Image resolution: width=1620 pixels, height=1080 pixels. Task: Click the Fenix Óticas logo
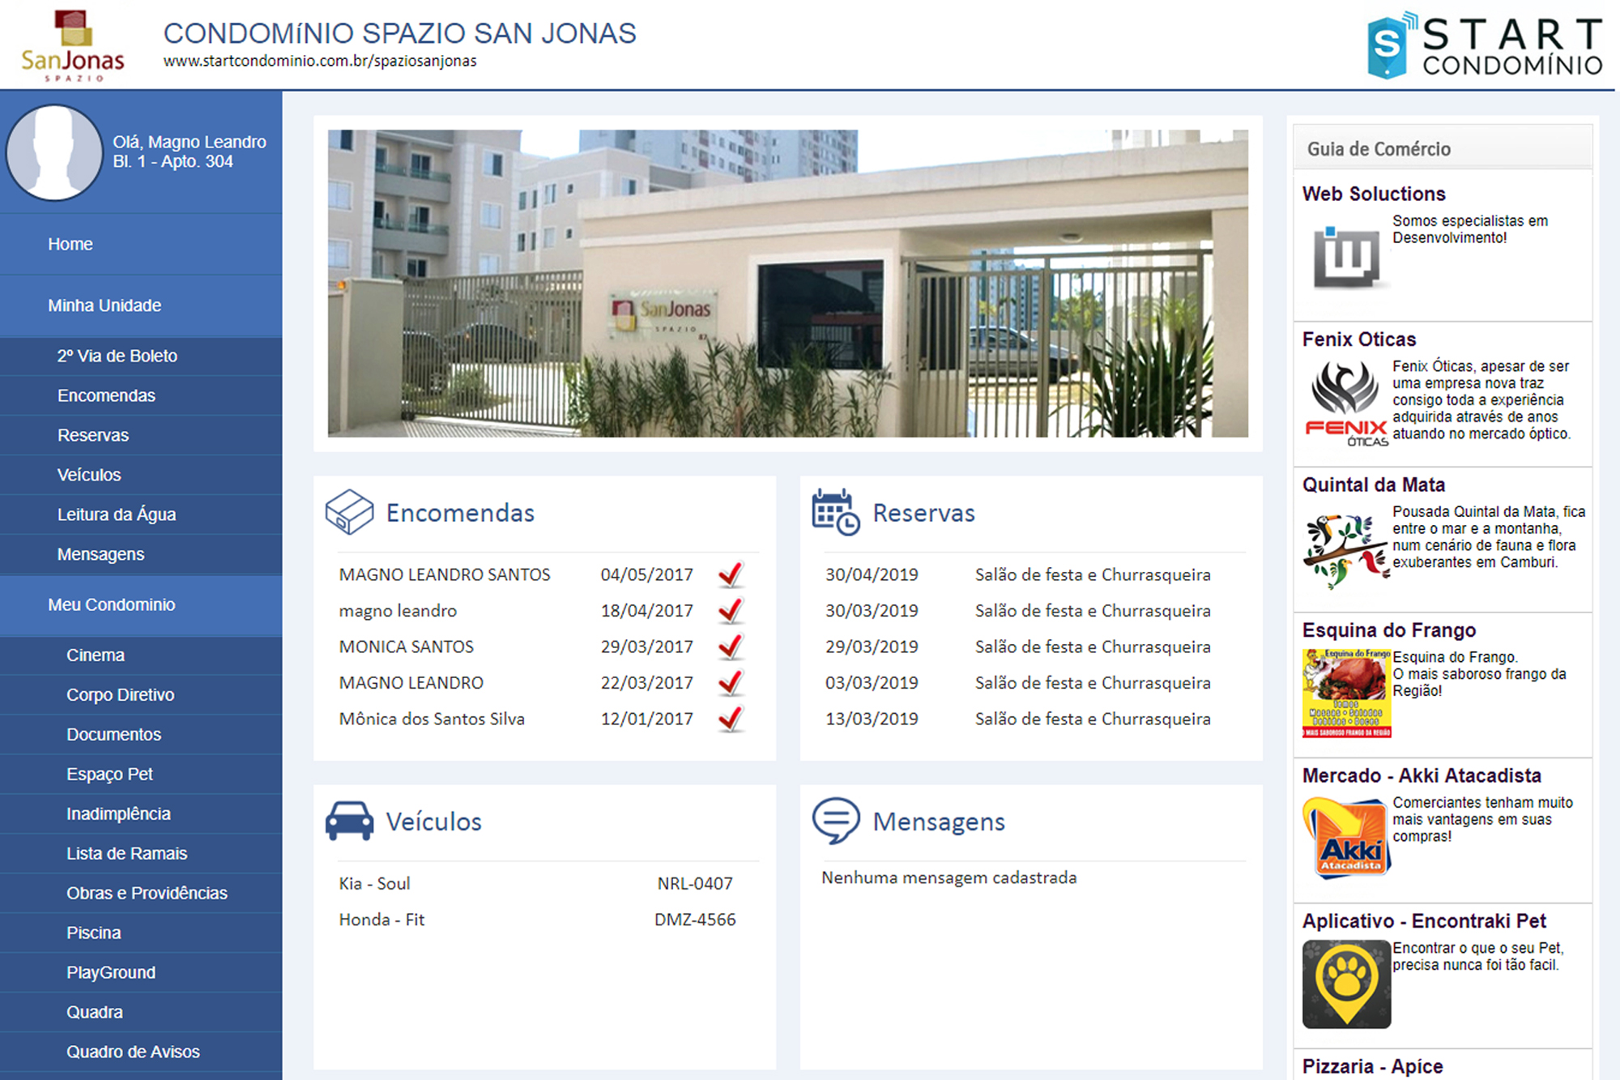(1345, 403)
